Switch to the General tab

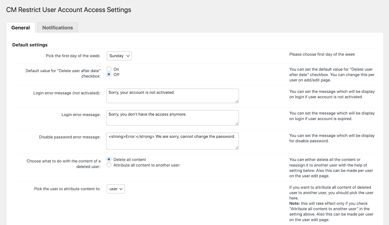(21, 28)
